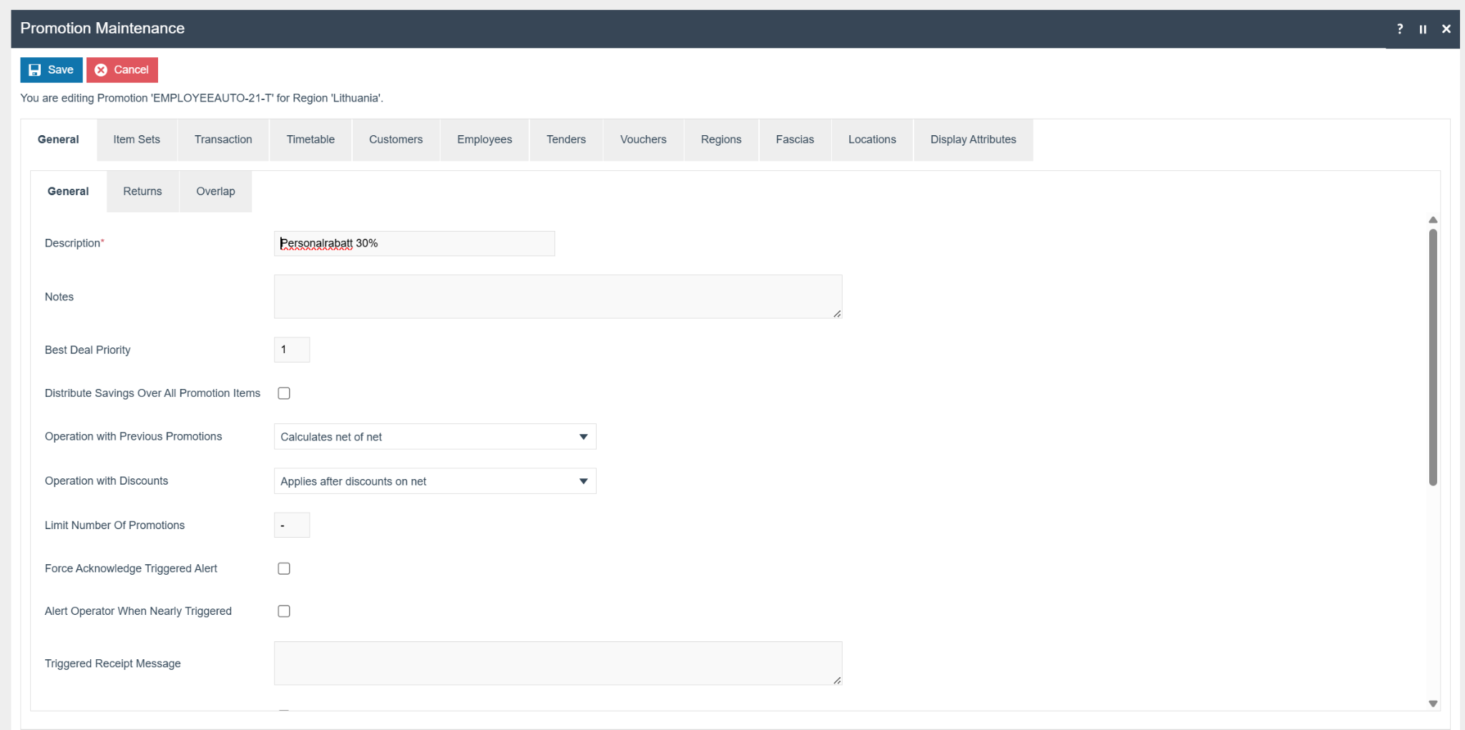This screenshot has height=730, width=1465.
Task: Select the Returns sub-tab
Action: pos(142,192)
